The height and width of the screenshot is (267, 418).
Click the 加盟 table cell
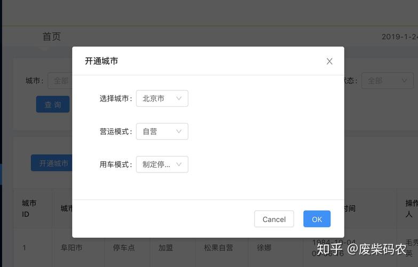(x=165, y=248)
